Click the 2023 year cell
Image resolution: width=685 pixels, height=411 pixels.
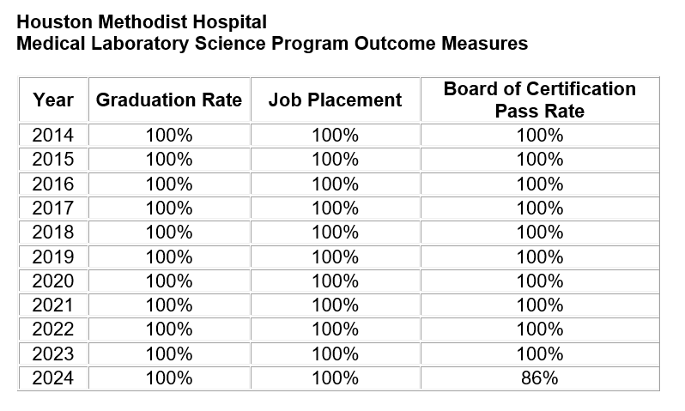tap(53, 354)
